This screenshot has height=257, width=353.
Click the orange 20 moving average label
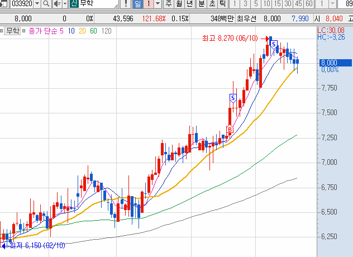pyautogui.click(x=82, y=30)
